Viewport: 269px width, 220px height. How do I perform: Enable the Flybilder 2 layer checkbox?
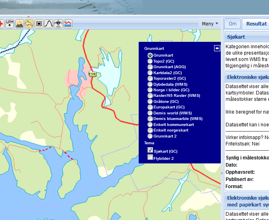150,158
